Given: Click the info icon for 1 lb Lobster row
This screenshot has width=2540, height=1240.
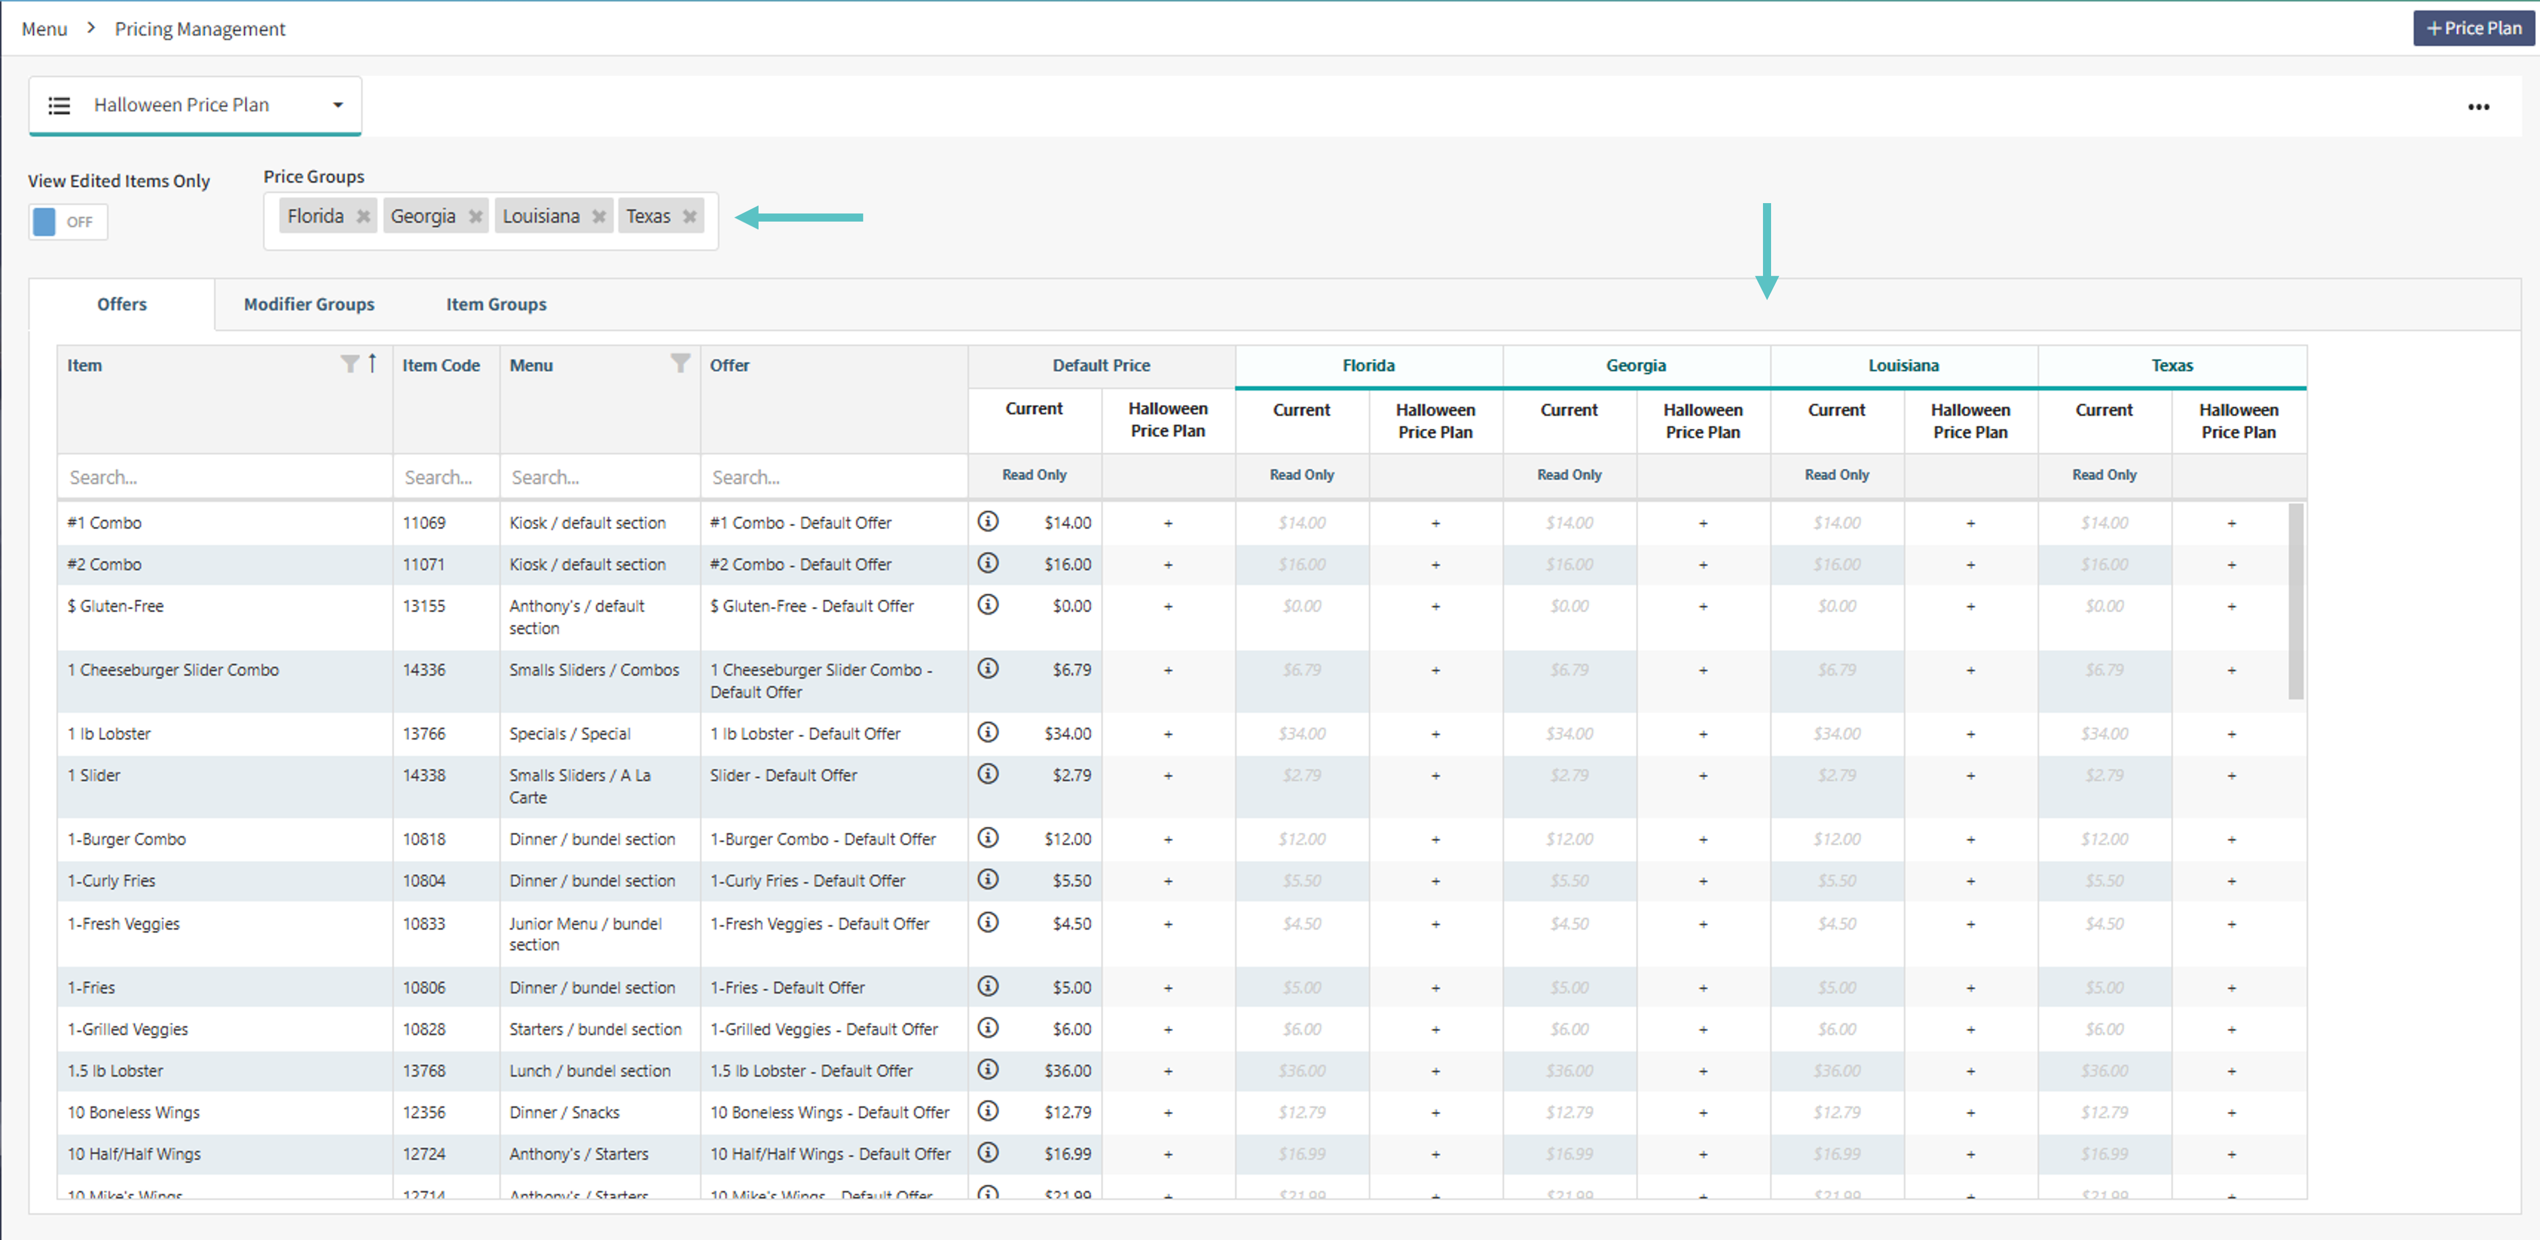Looking at the screenshot, I should coord(987,732).
